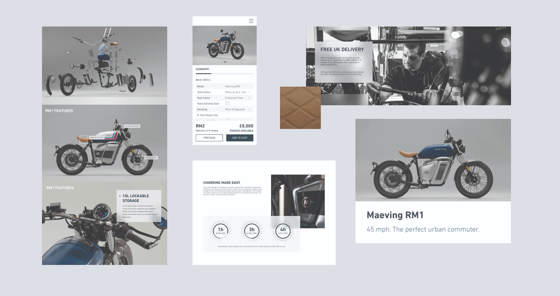Click the K-Tech Razor Lite row
Screen dimensions: 560x296
pyautogui.click(x=224, y=115)
